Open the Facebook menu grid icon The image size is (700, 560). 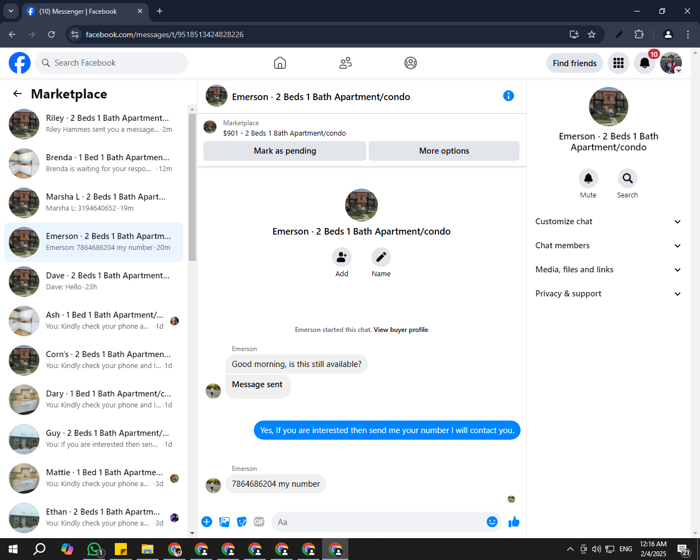pos(619,63)
